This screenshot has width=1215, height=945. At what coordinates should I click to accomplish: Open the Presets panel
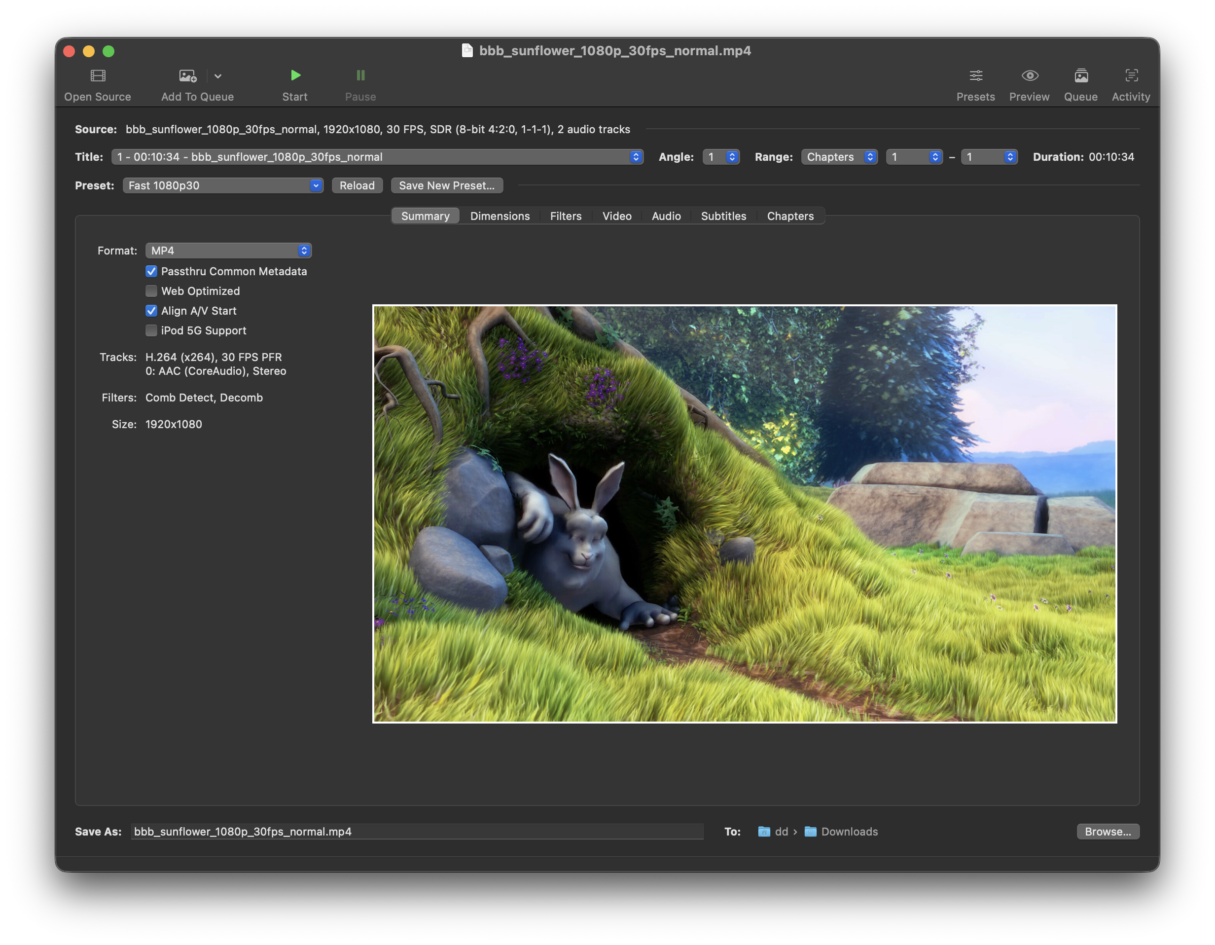click(x=975, y=75)
